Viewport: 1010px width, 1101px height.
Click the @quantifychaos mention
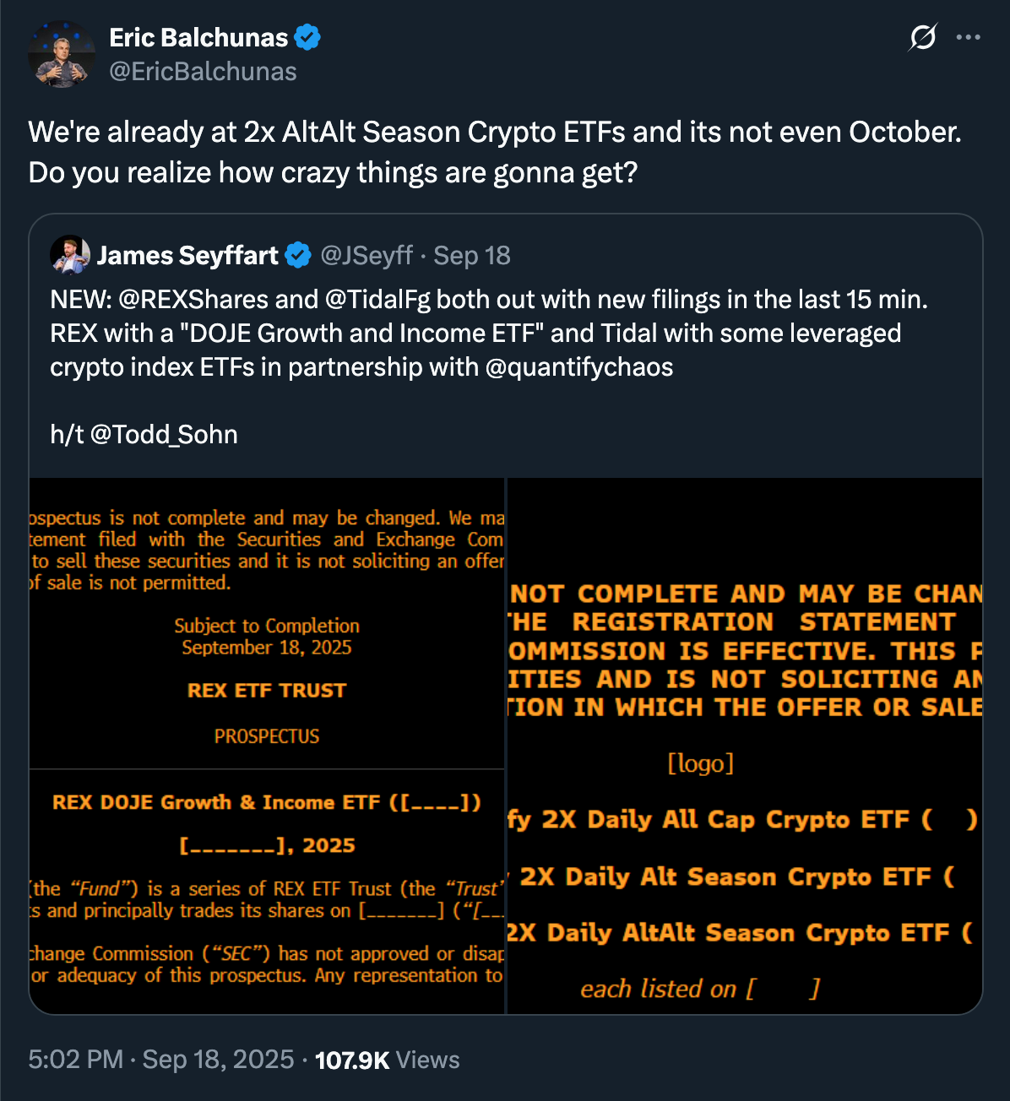579,367
